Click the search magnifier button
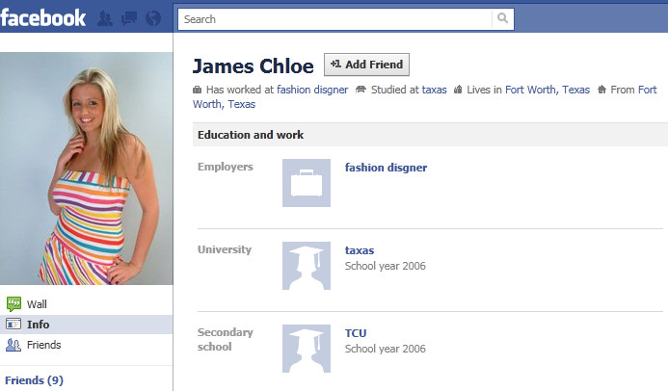 (x=503, y=18)
